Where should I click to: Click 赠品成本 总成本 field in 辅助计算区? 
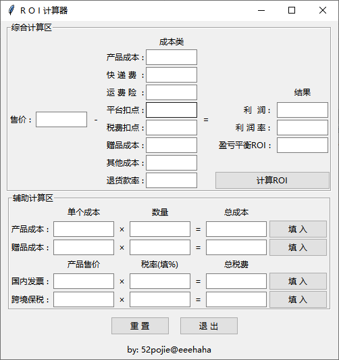236,248
